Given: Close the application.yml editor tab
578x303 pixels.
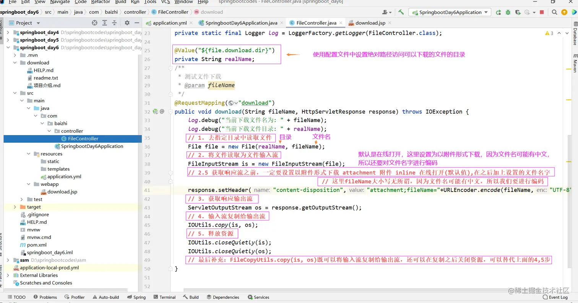Looking at the screenshot, I should 191,23.
